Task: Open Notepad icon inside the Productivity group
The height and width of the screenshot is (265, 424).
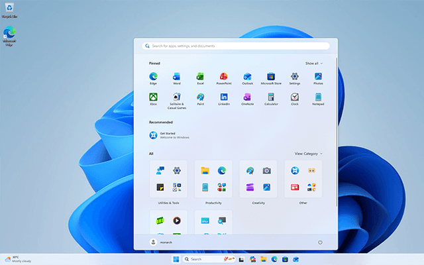Action: pyautogui.click(x=205, y=187)
